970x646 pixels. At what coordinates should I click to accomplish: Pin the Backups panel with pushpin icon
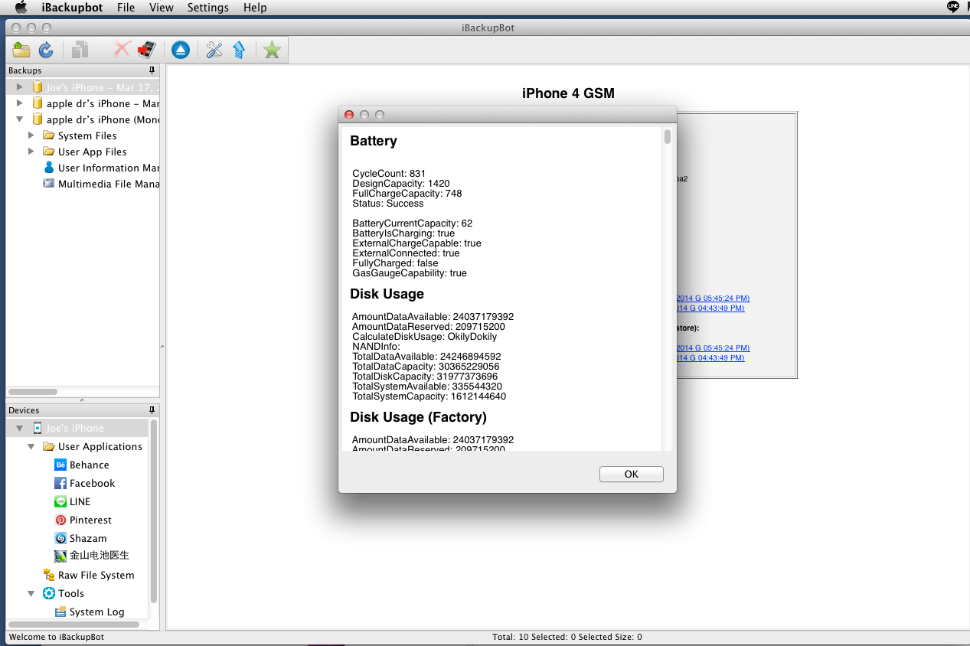152,70
